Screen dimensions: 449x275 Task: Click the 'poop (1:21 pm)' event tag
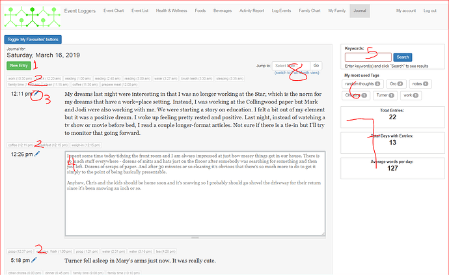[x=87, y=252]
